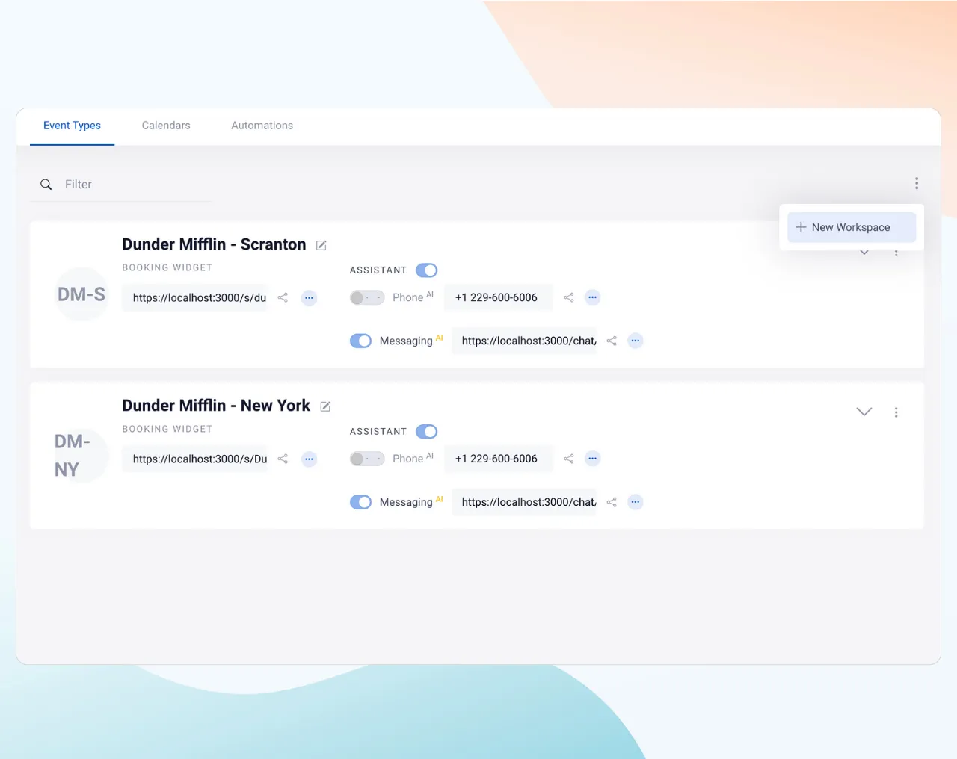Click the New York messaging chat URL
Image resolution: width=957 pixels, height=759 pixels.
(524, 502)
